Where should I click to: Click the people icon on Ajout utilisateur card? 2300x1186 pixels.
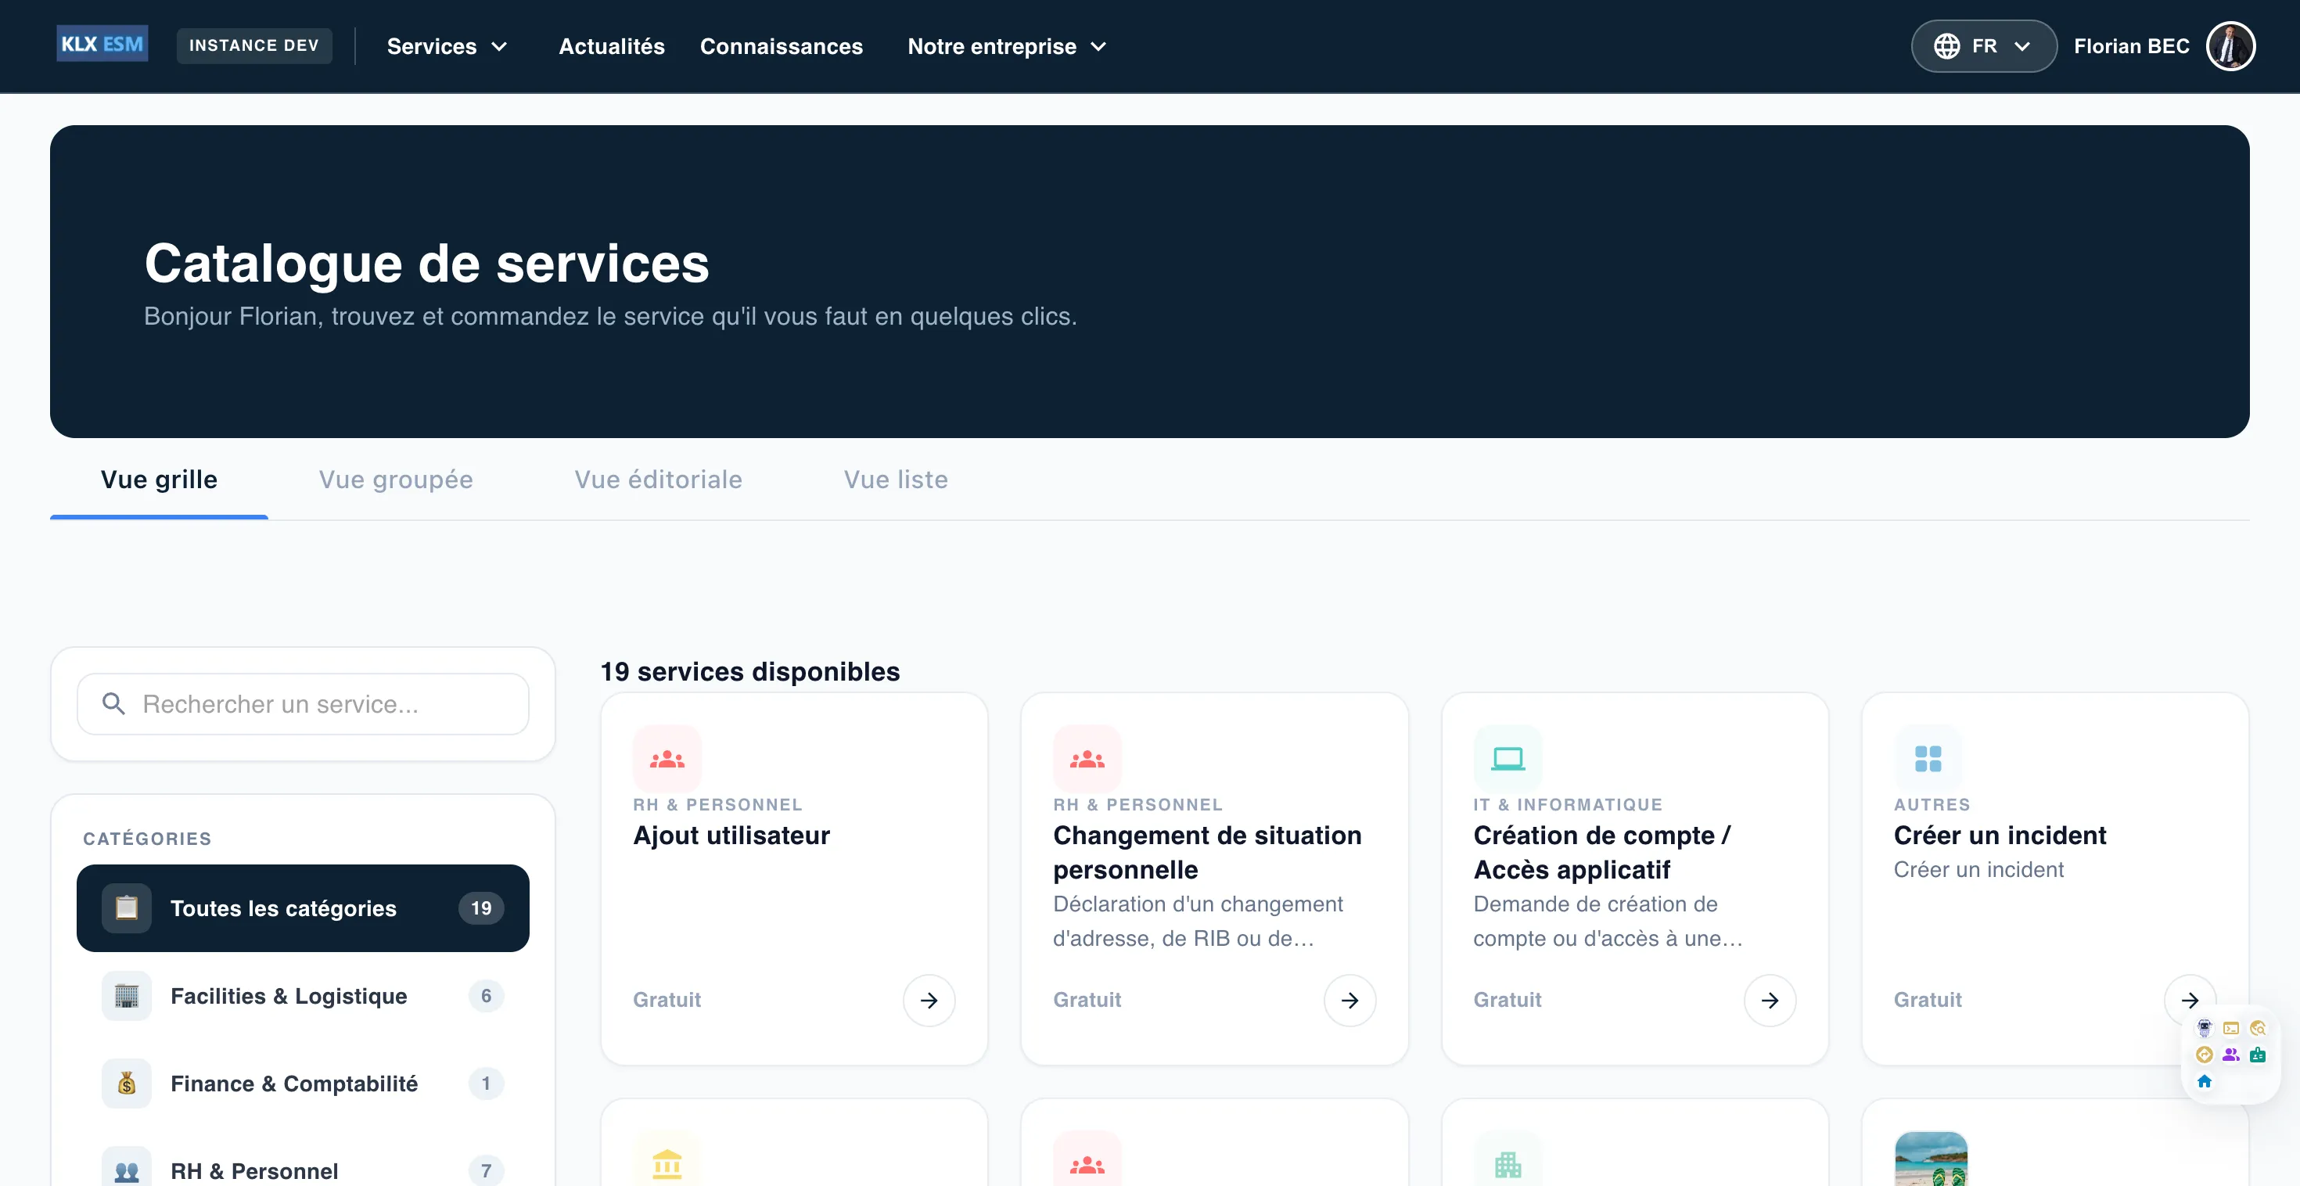point(667,759)
